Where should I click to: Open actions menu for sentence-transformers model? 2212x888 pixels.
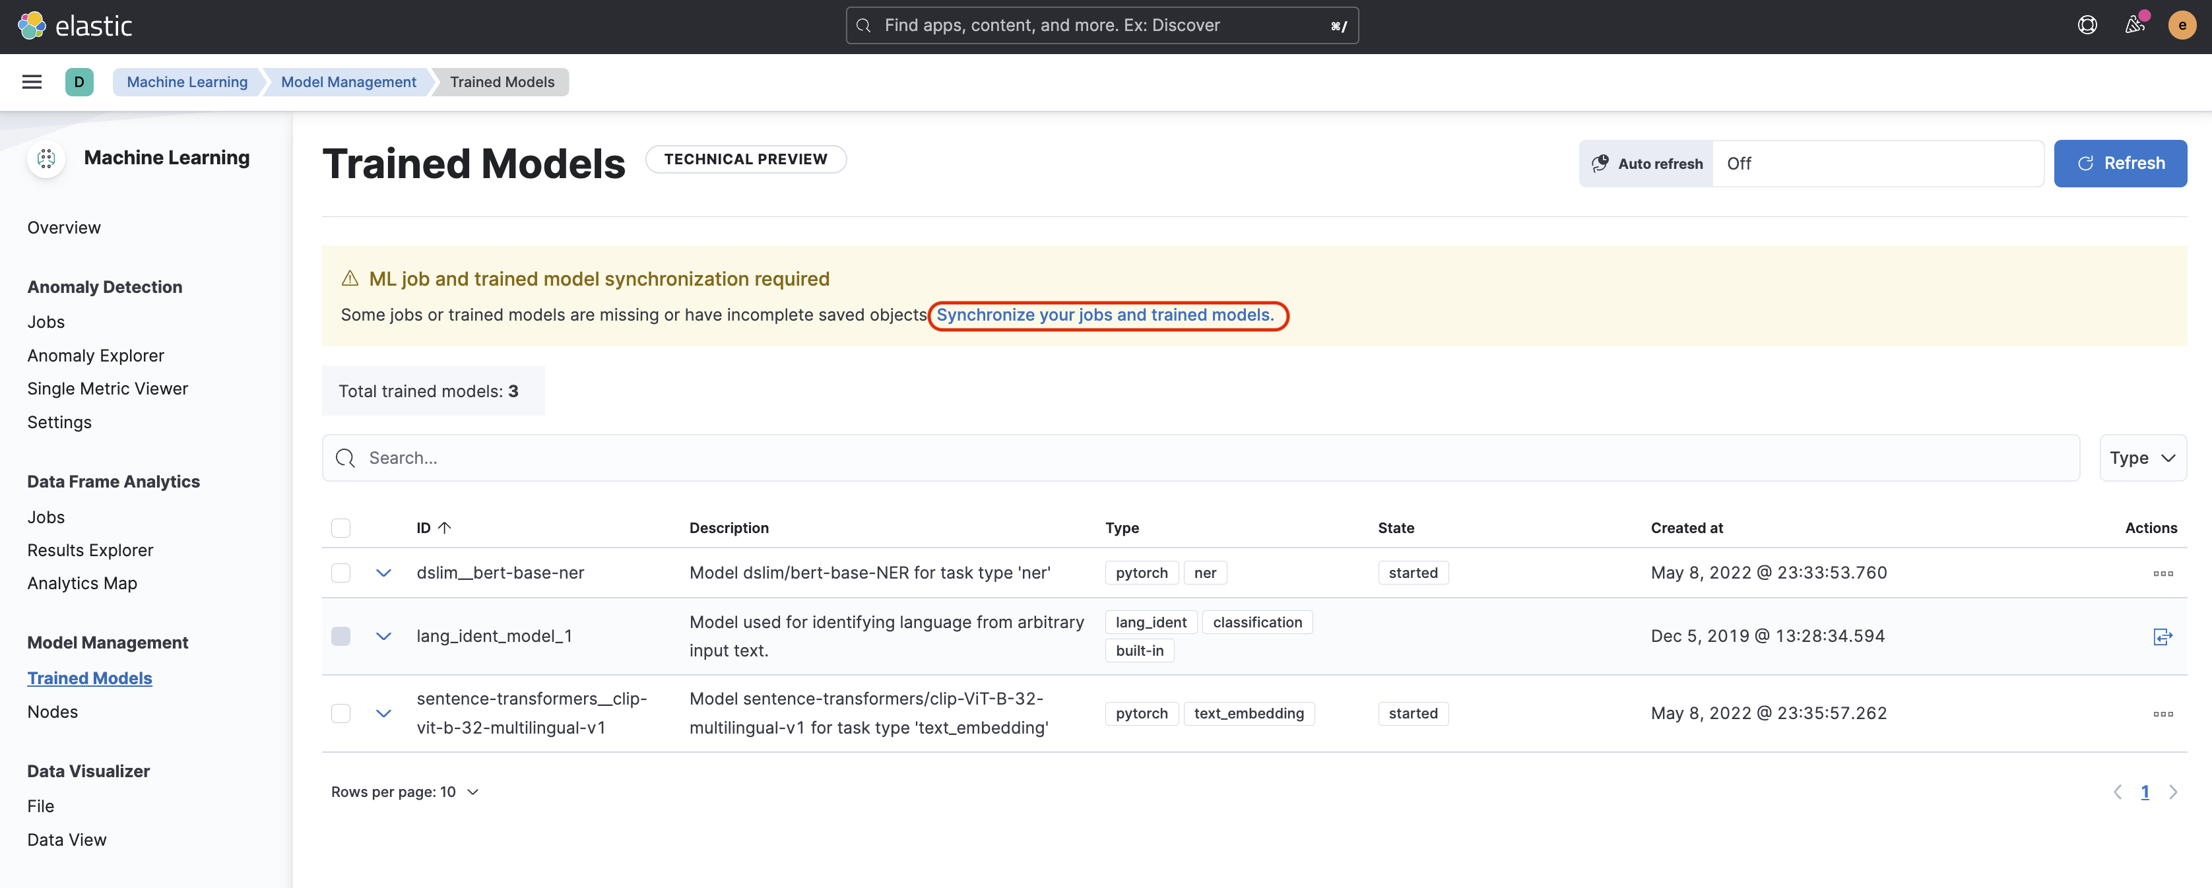tap(2163, 714)
